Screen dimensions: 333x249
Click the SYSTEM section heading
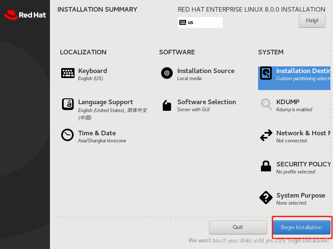pyautogui.click(x=271, y=52)
